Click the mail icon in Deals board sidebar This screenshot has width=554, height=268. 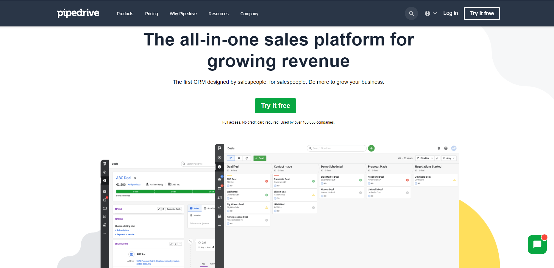point(219,179)
